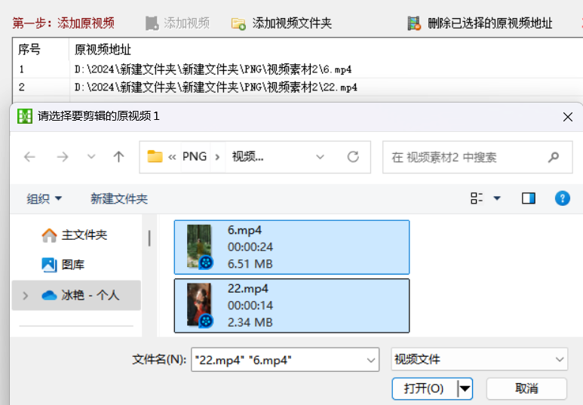583x405 pixels.
Task: Select row 2 path ending 22.mp4
Action: pos(216,87)
